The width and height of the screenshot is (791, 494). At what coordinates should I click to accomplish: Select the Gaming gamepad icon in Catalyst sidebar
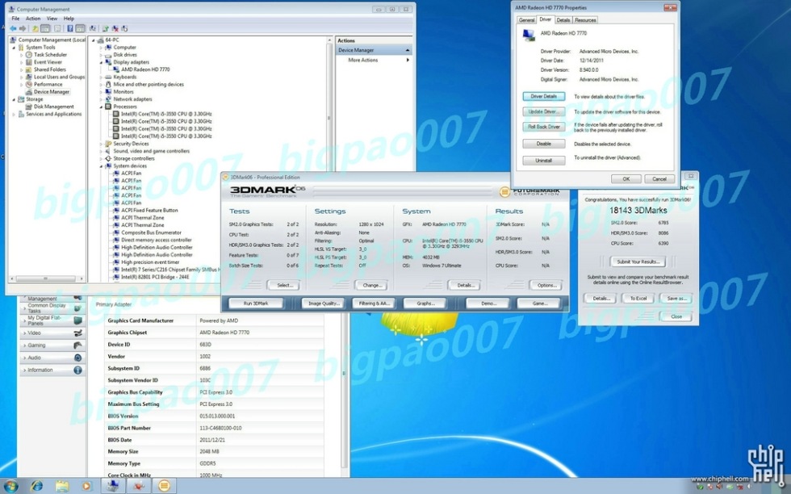coord(79,345)
